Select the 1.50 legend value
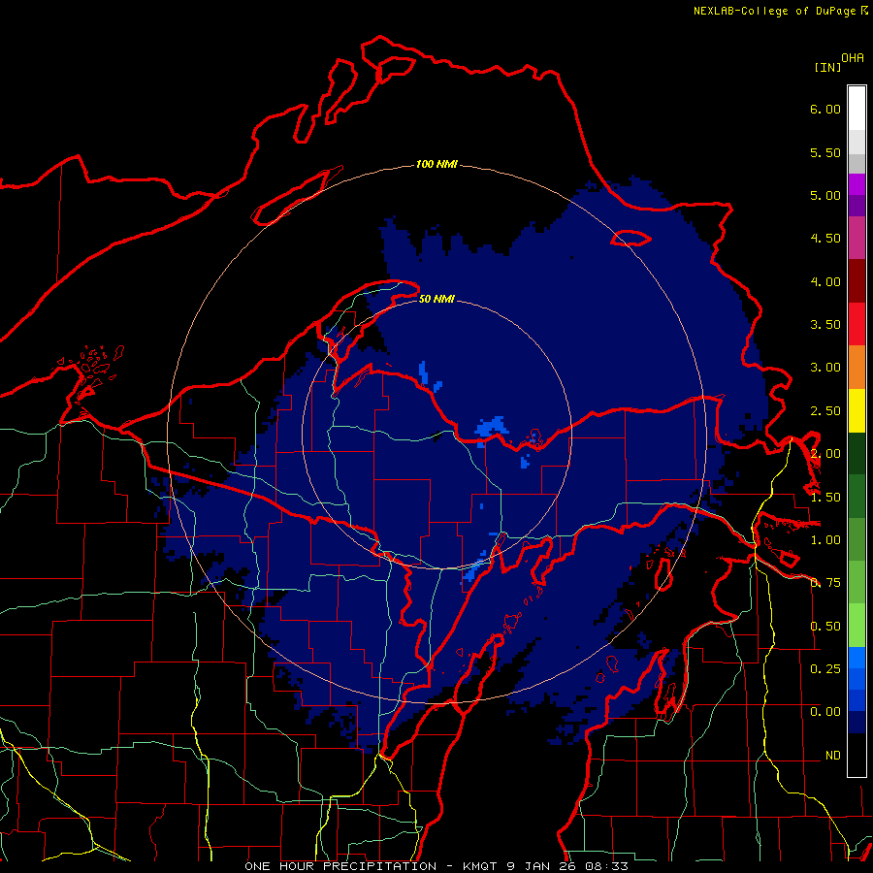This screenshot has width=873, height=873. 825,498
